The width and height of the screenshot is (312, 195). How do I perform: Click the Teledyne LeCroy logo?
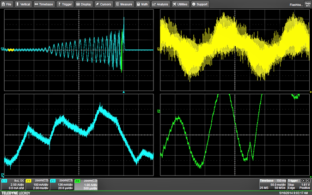pos(16,193)
